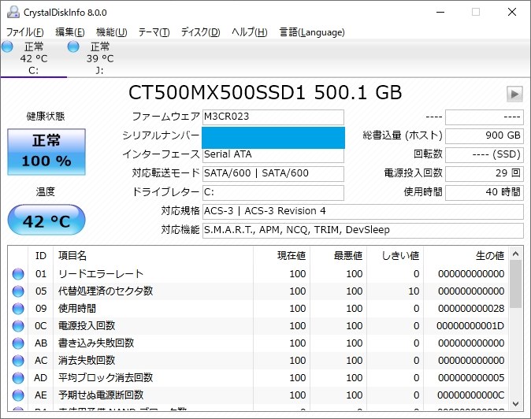Image resolution: width=531 pixels, height=419 pixels.
Task: Click the 生の値 column header
Action: click(x=466, y=255)
